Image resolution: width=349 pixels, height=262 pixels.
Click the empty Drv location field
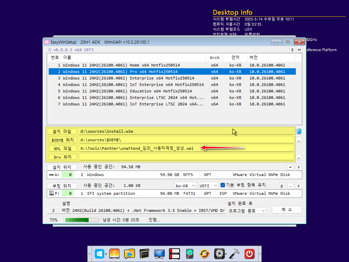tap(186, 157)
